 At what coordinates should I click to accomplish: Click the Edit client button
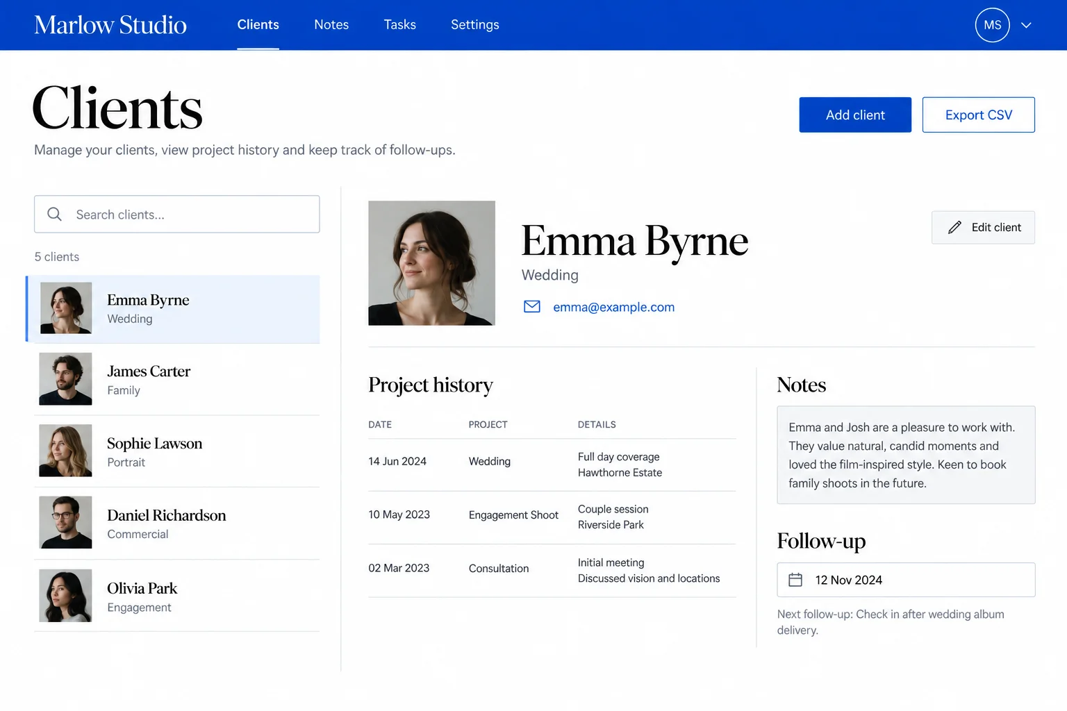coord(983,227)
